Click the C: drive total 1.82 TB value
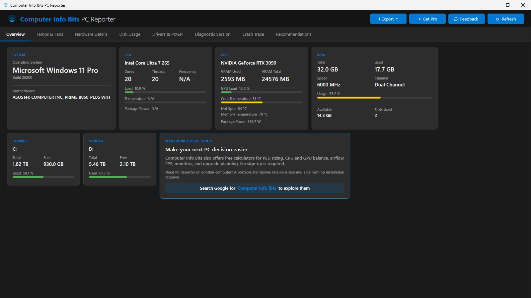 tap(21, 164)
